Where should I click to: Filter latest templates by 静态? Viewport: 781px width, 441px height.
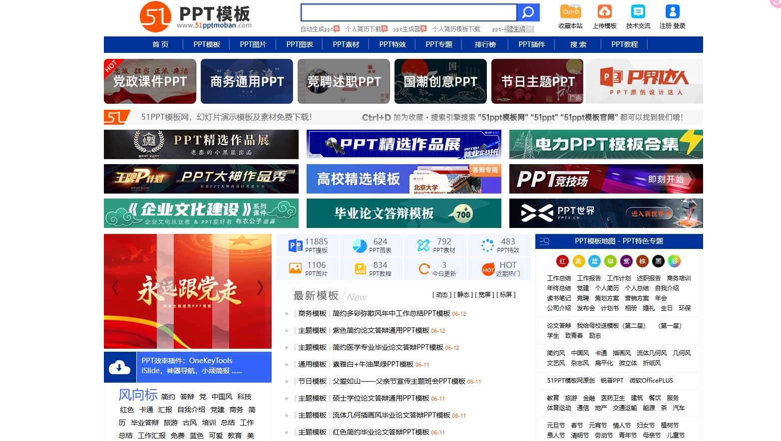463,295
